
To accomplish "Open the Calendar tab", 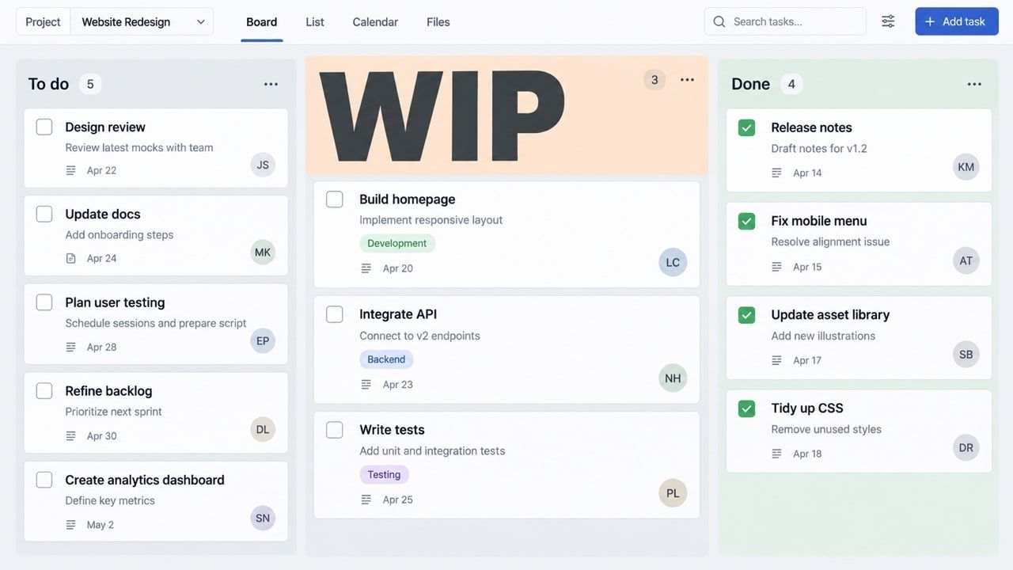I will coord(375,22).
